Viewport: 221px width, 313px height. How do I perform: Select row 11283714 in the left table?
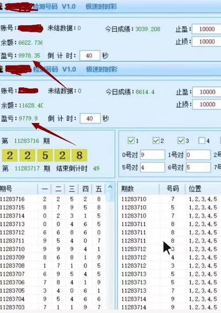[x=53, y=216]
